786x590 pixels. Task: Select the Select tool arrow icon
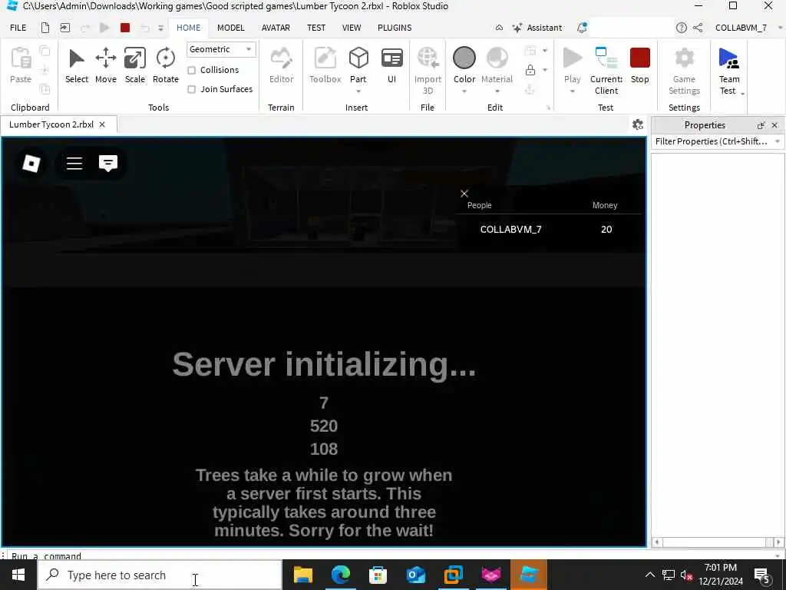point(76,58)
